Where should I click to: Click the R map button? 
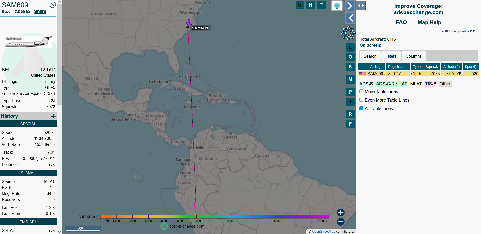pos(350,114)
